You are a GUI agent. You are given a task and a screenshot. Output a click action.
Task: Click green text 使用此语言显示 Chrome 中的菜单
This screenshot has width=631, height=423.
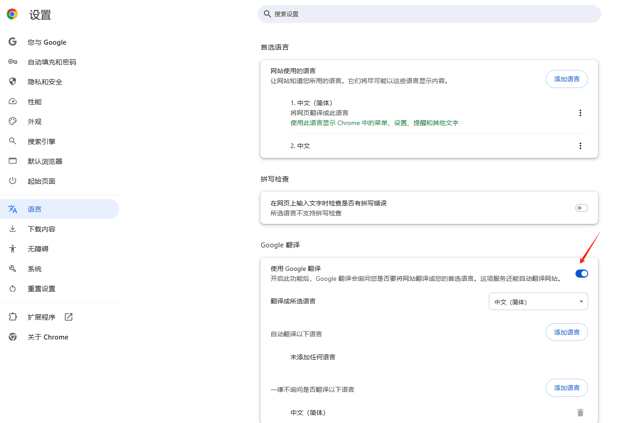coord(374,123)
